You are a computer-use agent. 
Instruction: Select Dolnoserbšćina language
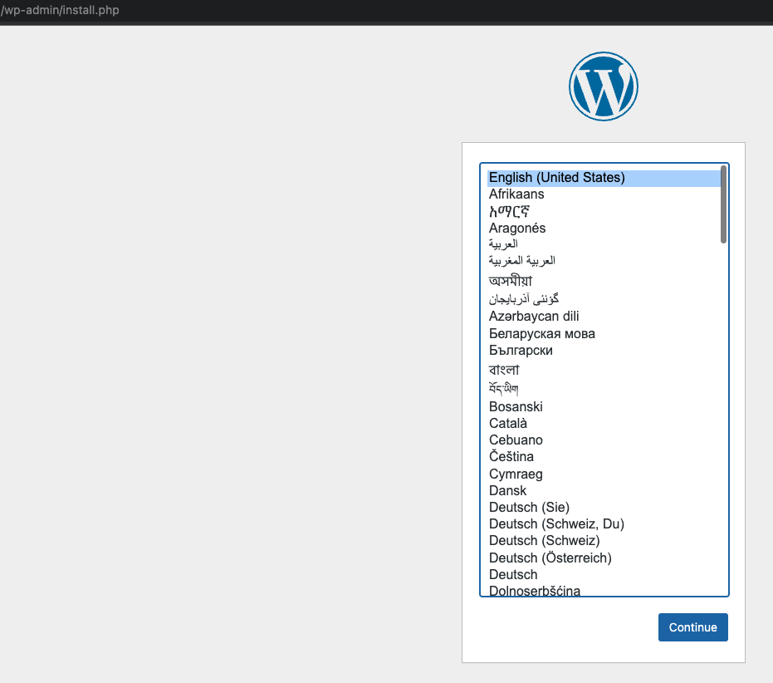[534, 591]
